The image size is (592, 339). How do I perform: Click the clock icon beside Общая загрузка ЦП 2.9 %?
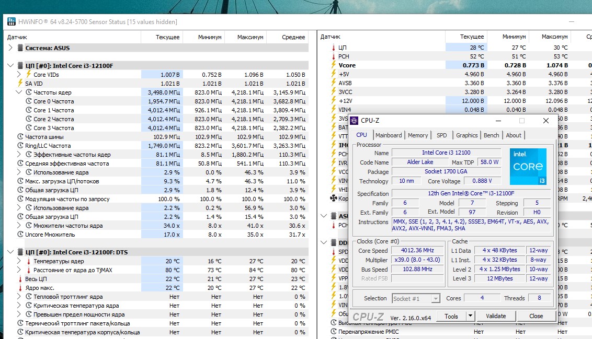[x=20, y=190]
